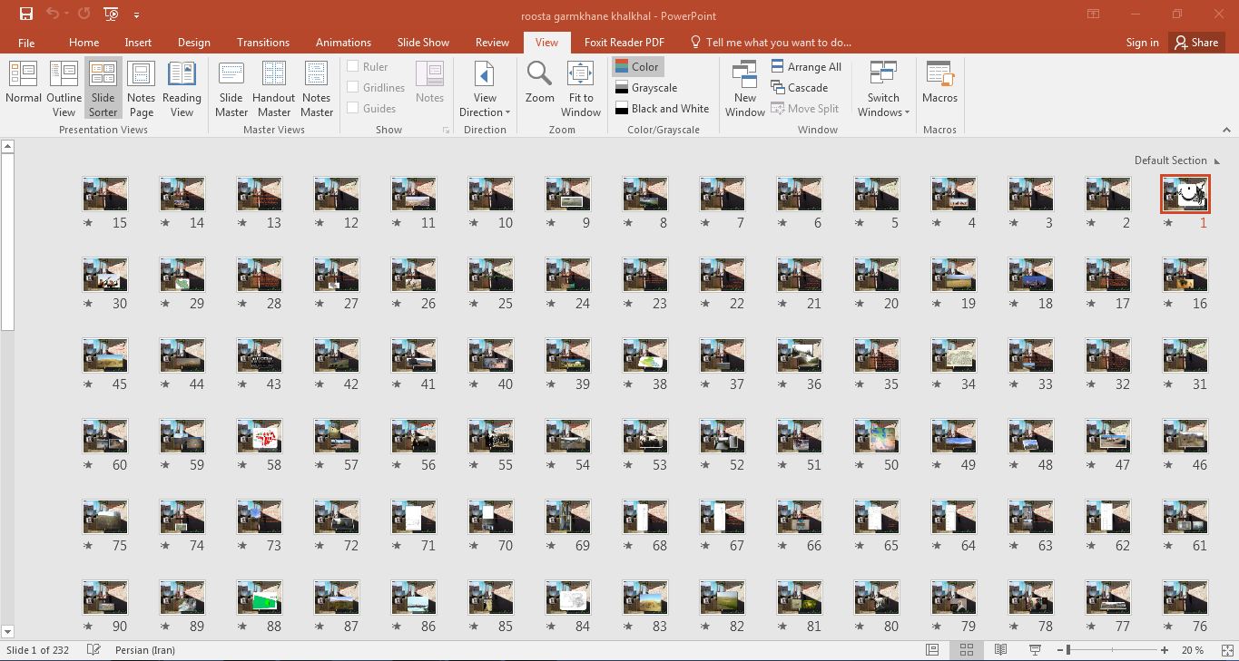1239x661 pixels.
Task: Select the Slide Sorter view button
Action: (x=103, y=89)
